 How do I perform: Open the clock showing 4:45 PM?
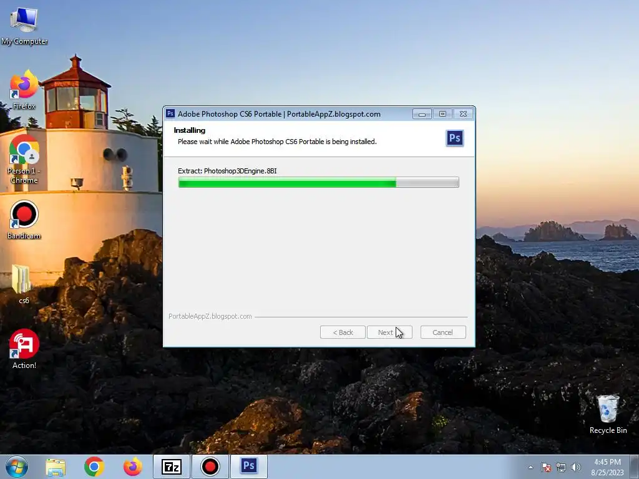tap(607, 467)
